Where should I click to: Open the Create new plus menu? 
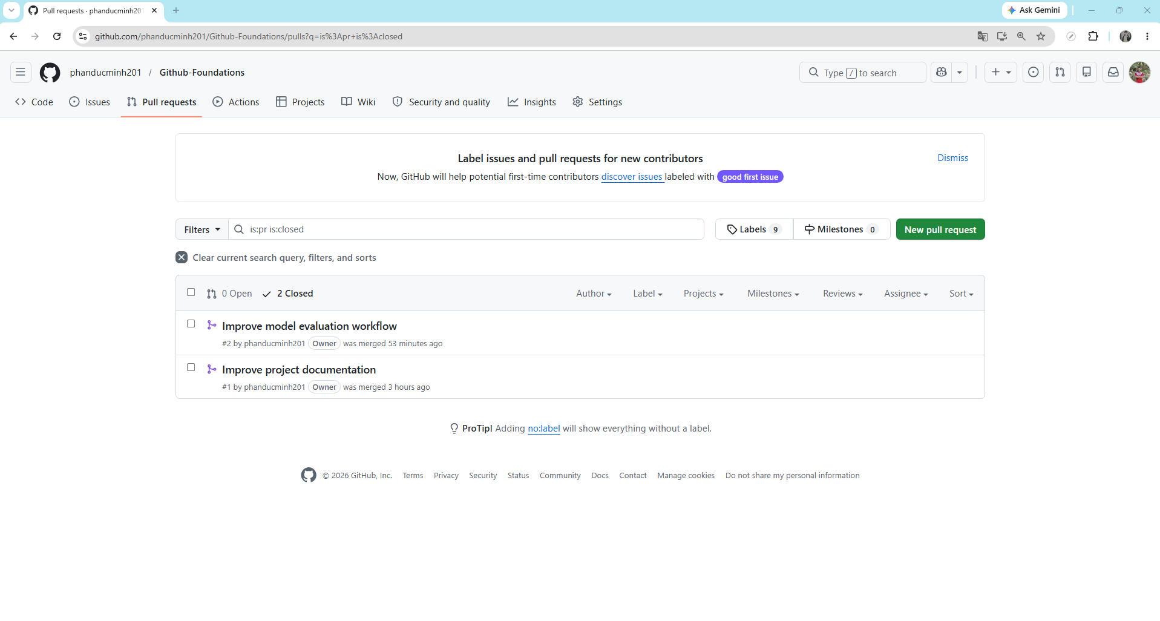tap(1001, 73)
